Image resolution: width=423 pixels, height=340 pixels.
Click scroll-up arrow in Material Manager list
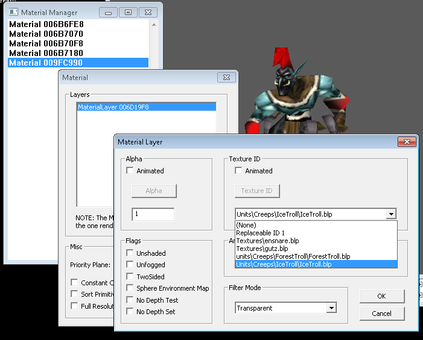[154, 25]
